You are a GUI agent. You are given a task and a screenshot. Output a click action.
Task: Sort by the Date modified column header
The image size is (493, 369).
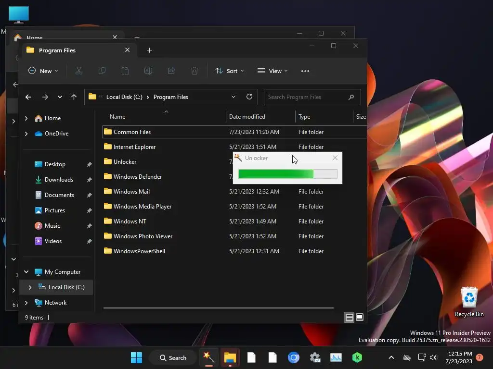260,116
